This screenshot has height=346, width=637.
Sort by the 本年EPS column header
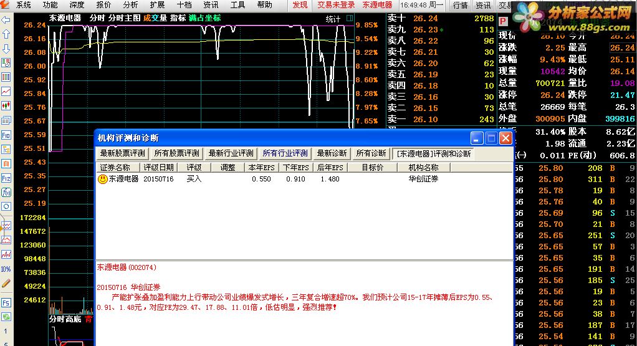pos(261,167)
